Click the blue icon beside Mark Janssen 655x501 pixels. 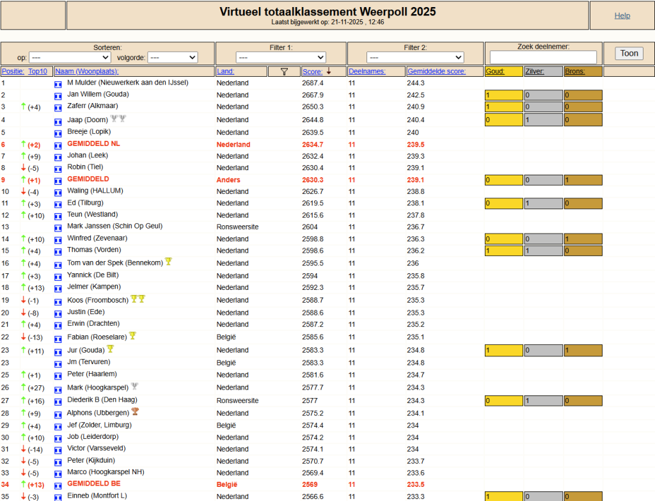(58, 228)
